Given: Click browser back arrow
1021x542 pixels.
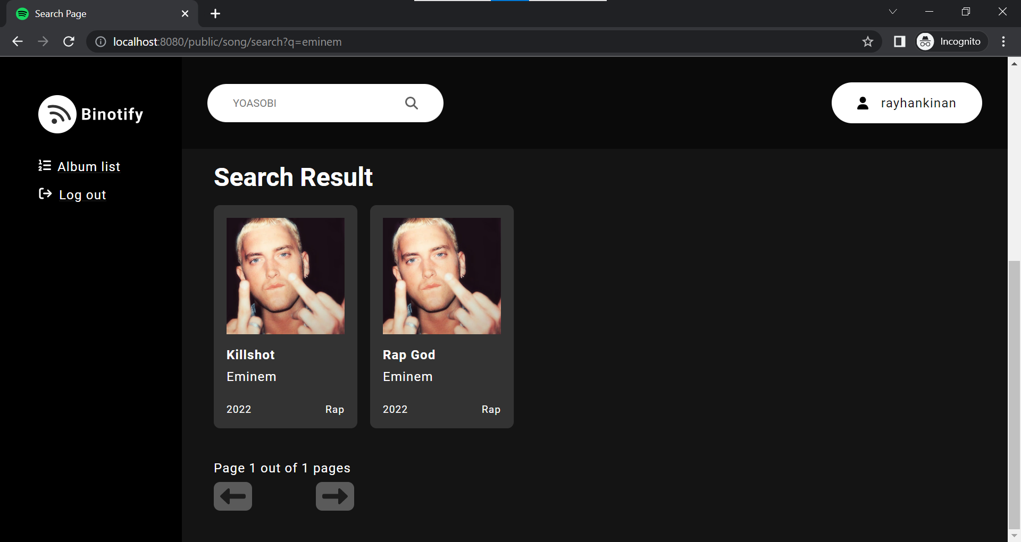Looking at the screenshot, I should coord(18,41).
